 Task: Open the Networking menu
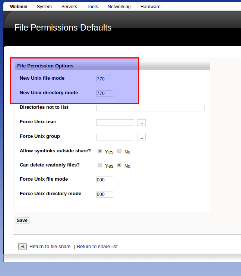(119, 7)
